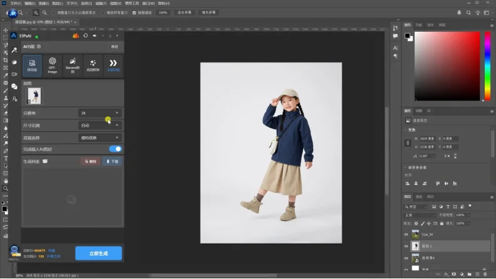Toggle the insert-into-Ps-layer switch

coord(115,149)
